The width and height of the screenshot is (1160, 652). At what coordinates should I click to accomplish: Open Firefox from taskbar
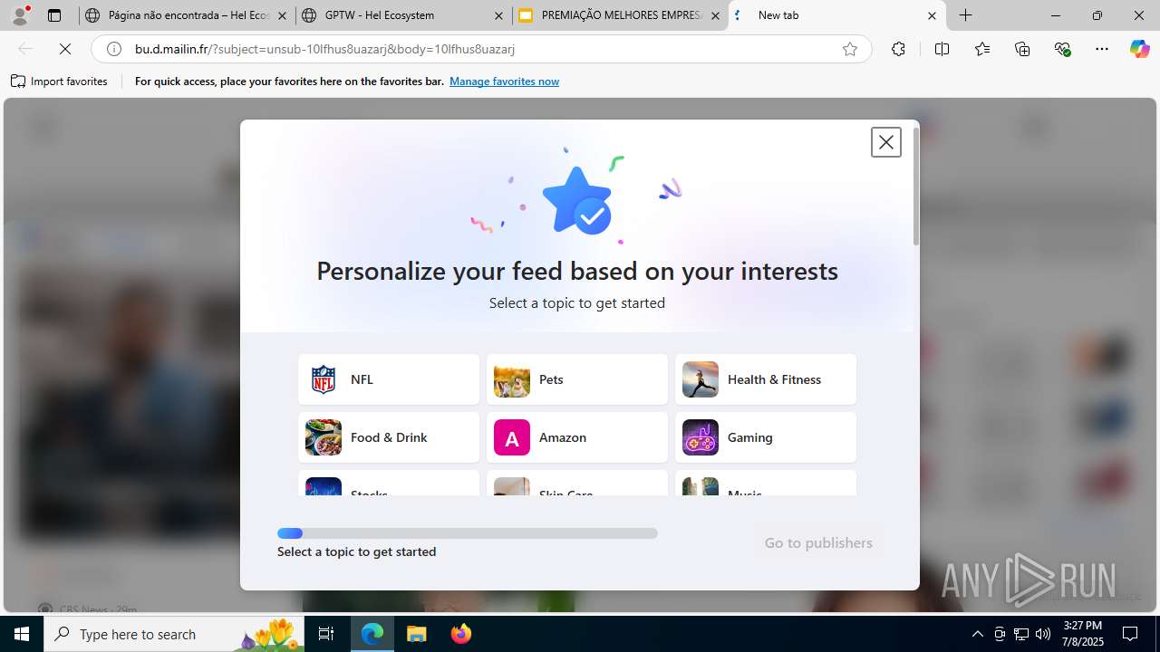click(x=461, y=634)
